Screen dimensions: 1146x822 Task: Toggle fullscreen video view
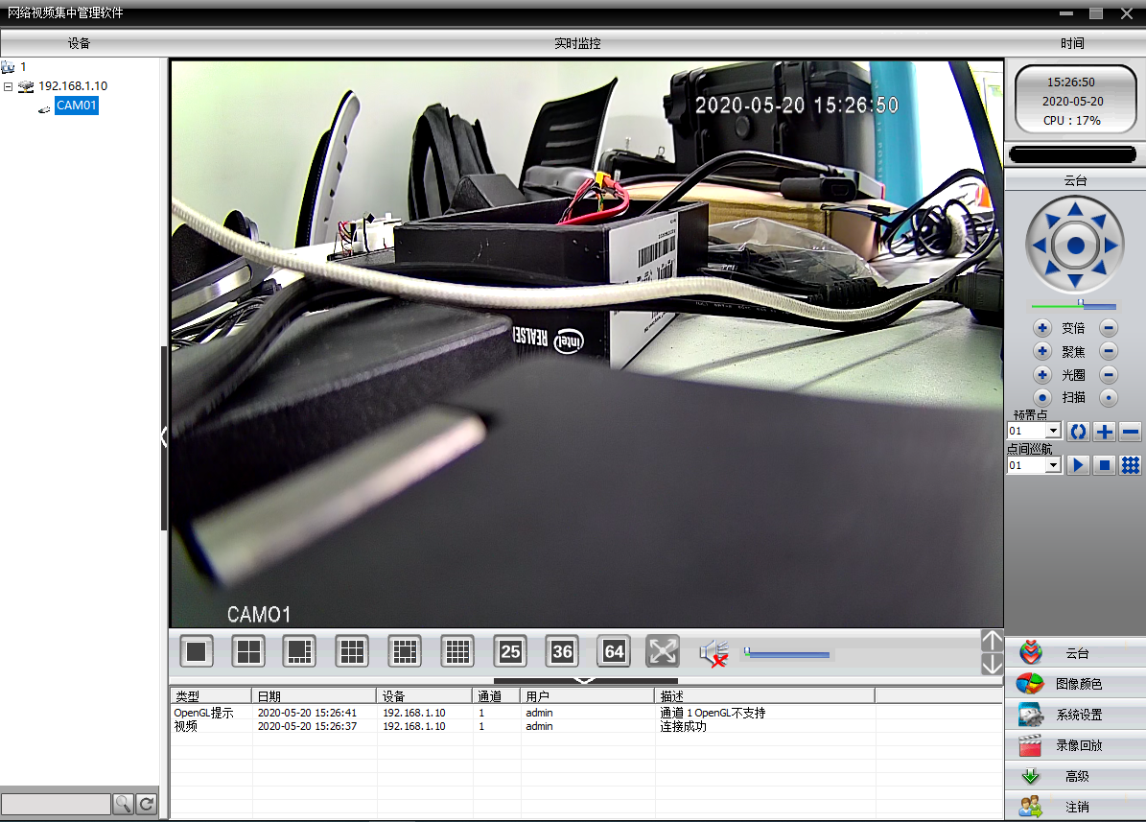[x=663, y=651]
